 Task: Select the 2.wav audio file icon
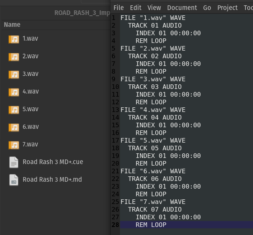tap(14, 57)
